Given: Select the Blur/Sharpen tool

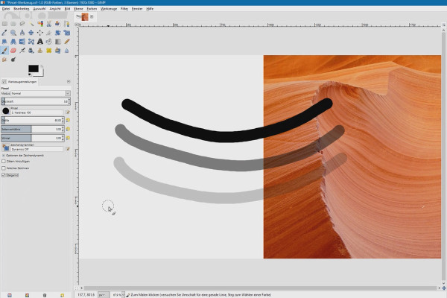Looking at the screenshot, I should click(67, 51).
